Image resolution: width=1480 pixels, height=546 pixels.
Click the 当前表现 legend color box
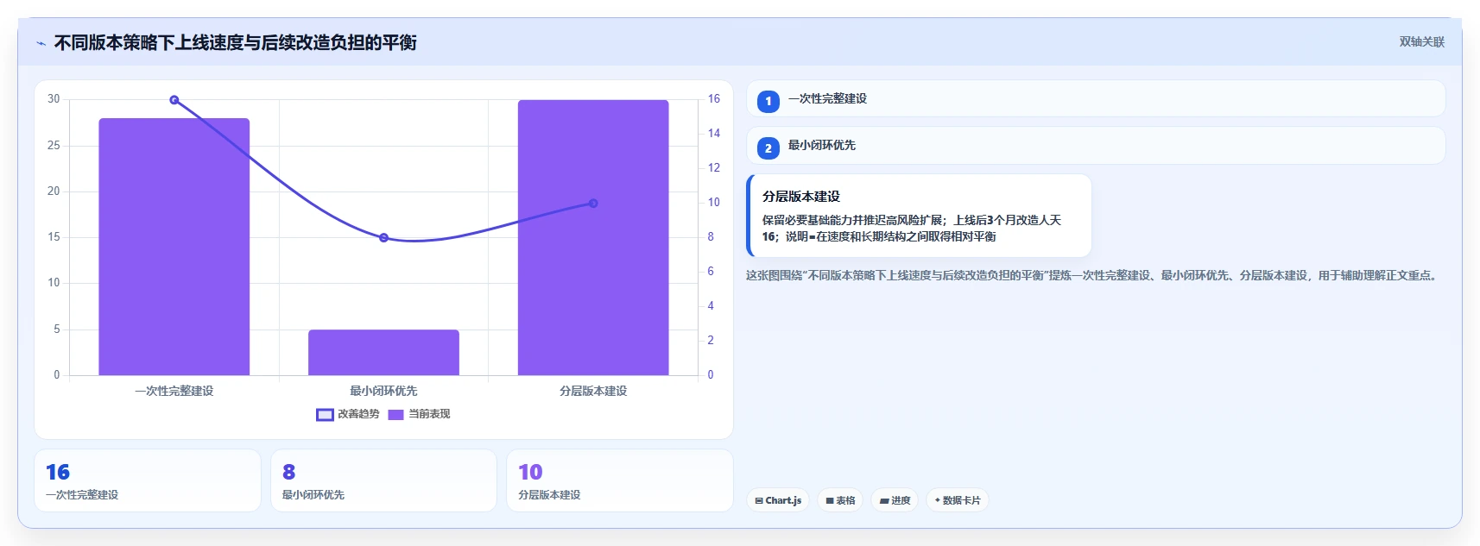click(396, 415)
